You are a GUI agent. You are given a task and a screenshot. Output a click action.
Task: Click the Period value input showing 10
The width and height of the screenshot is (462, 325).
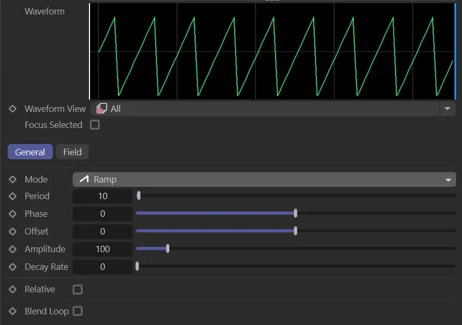102,196
